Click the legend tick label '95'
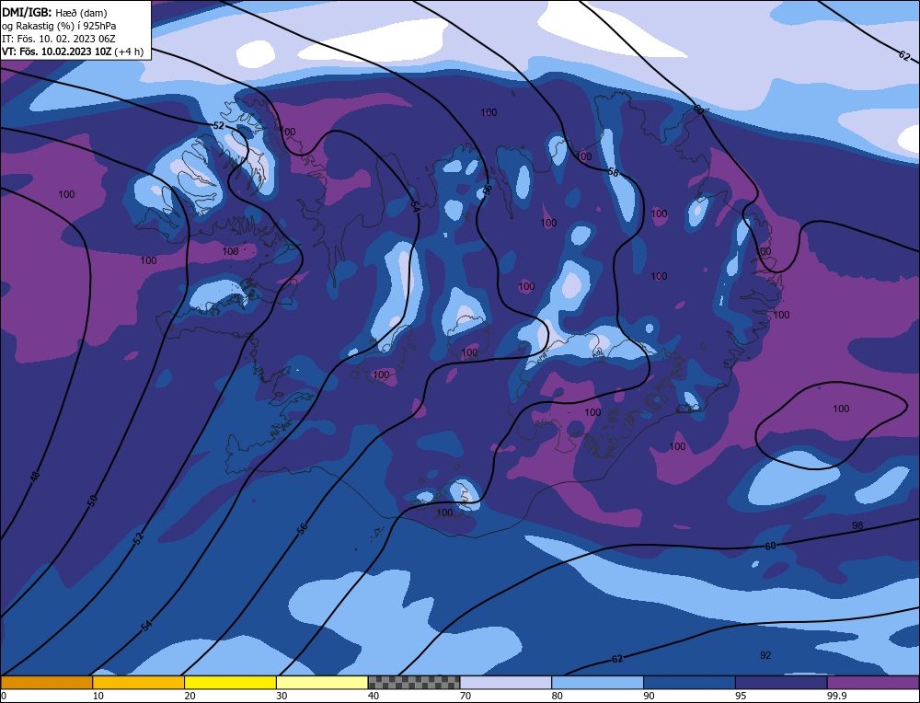 (x=741, y=696)
